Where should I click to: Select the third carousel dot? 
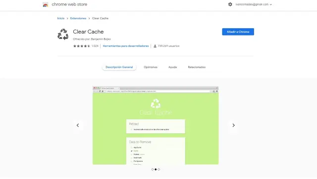coord(158,169)
